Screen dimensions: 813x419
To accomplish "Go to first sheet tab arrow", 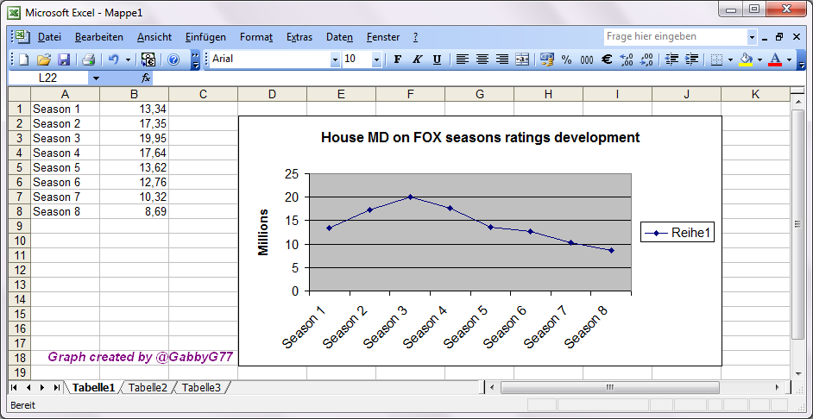I will [15, 387].
